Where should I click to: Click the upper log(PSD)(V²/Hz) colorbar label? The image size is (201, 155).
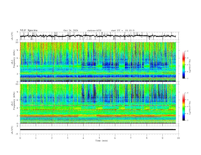click(x=190, y=66)
